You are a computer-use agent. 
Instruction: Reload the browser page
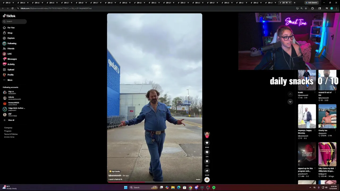(12, 8)
